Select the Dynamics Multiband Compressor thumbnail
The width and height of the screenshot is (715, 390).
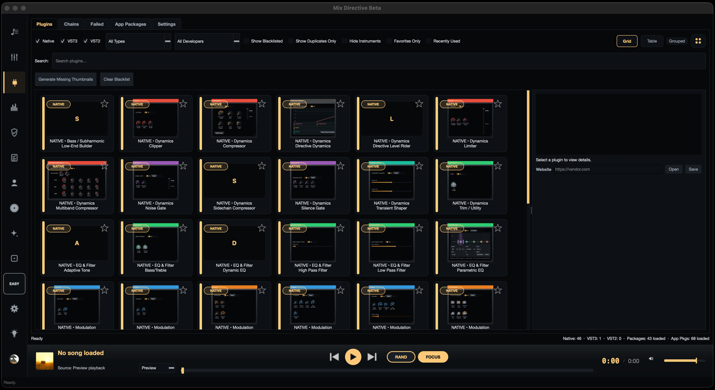(77, 181)
